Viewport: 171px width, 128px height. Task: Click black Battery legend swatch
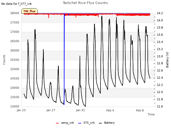pos(100,123)
